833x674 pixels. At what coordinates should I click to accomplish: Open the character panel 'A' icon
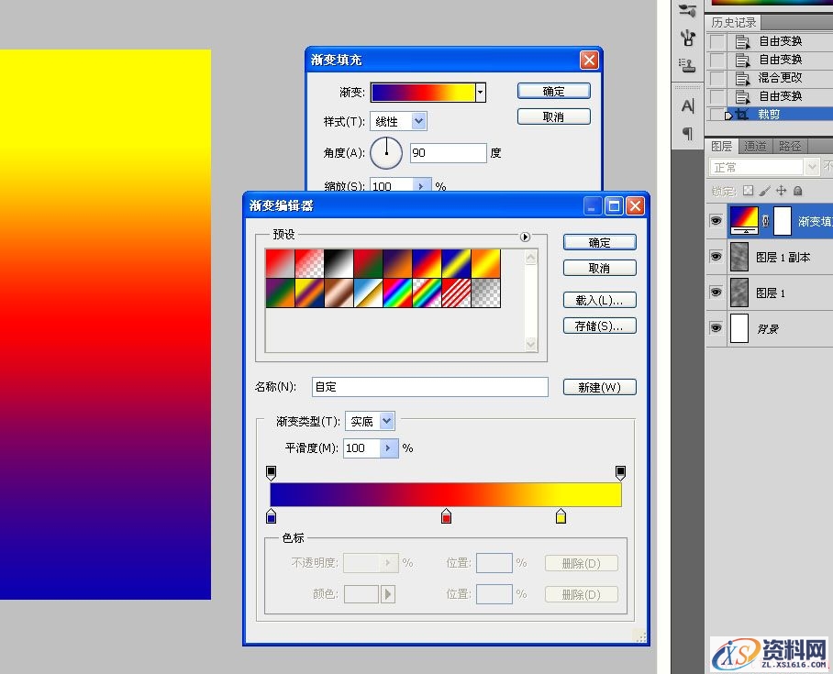(687, 105)
